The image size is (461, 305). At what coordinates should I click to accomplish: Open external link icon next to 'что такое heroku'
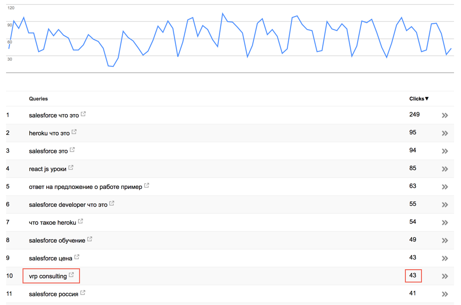tap(80, 221)
